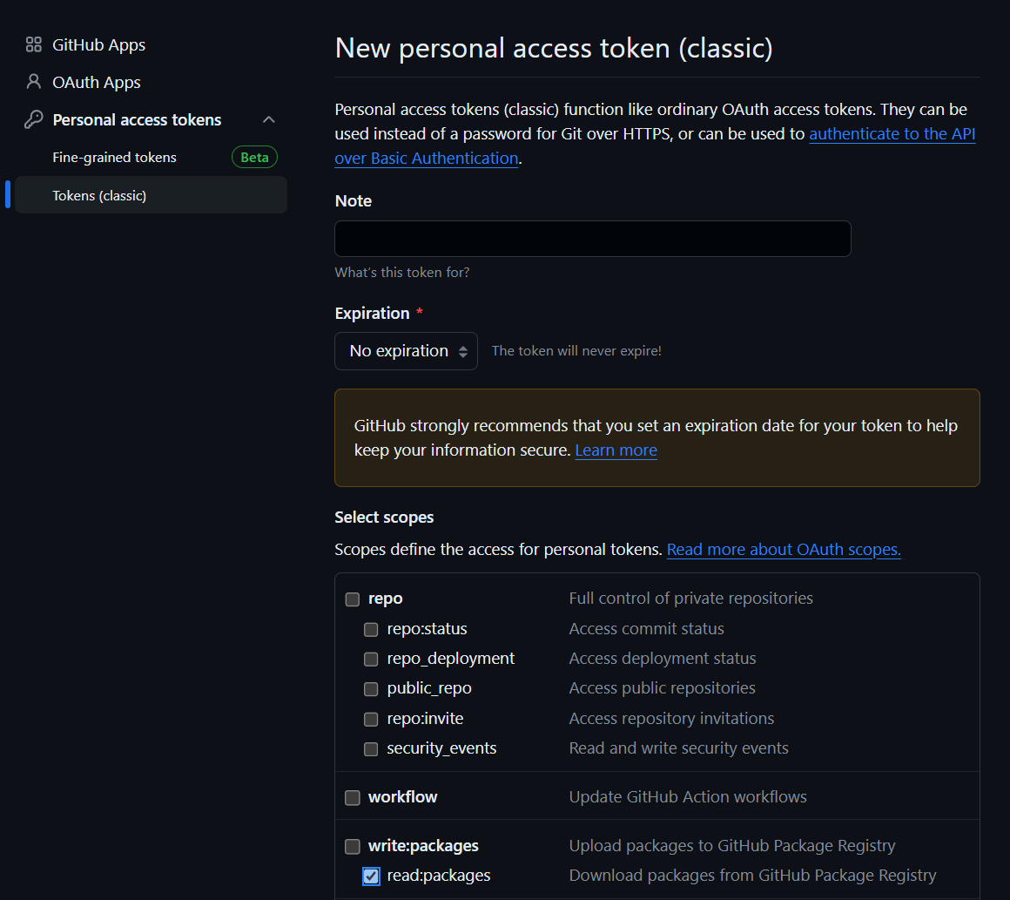Select the Personal access tokens key icon

point(32,119)
